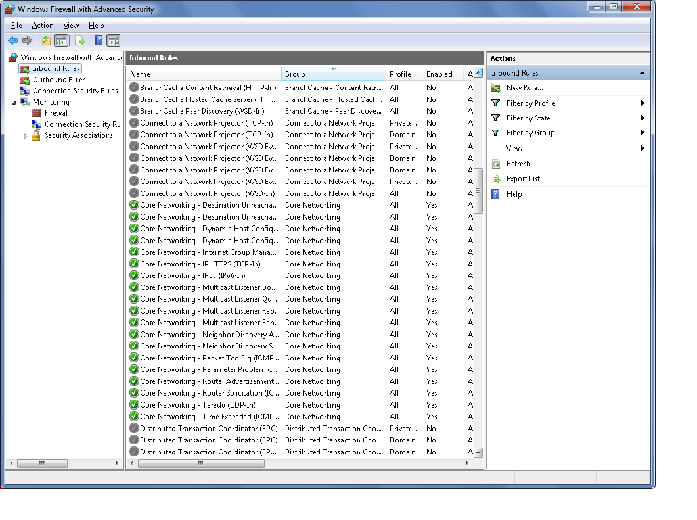This screenshot has height=520, width=697.
Task: Click the Export List icon in Actions pane
Action: point(495,179)
